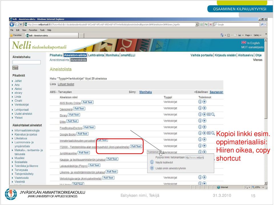Click the Lyhyet tiedot view link

tap(66, 84)
